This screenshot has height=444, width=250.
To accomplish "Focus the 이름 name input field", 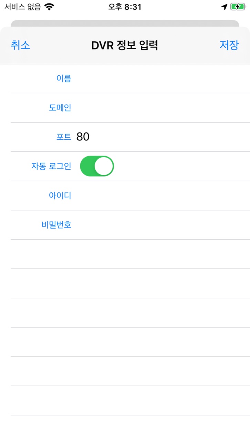I will [x=161, y=78].
